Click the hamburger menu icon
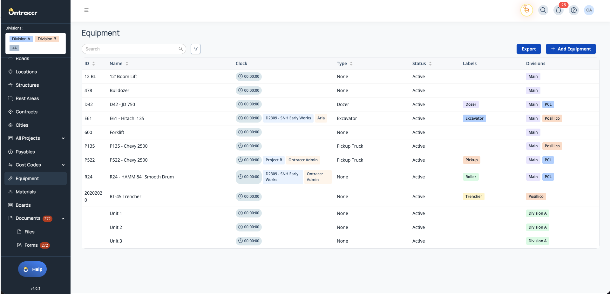The height and width of the screenshot is (294, 610). point(86,10)
